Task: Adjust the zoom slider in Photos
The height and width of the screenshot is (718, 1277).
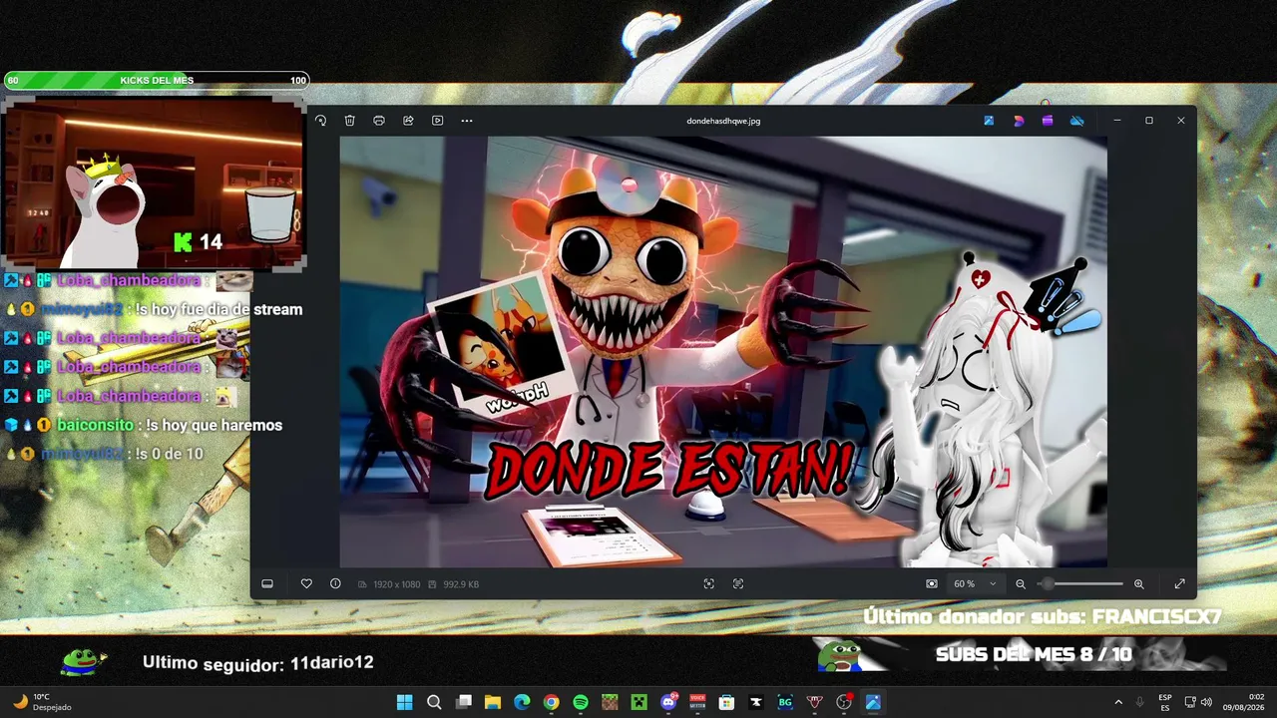Action: click(1081, 584)
